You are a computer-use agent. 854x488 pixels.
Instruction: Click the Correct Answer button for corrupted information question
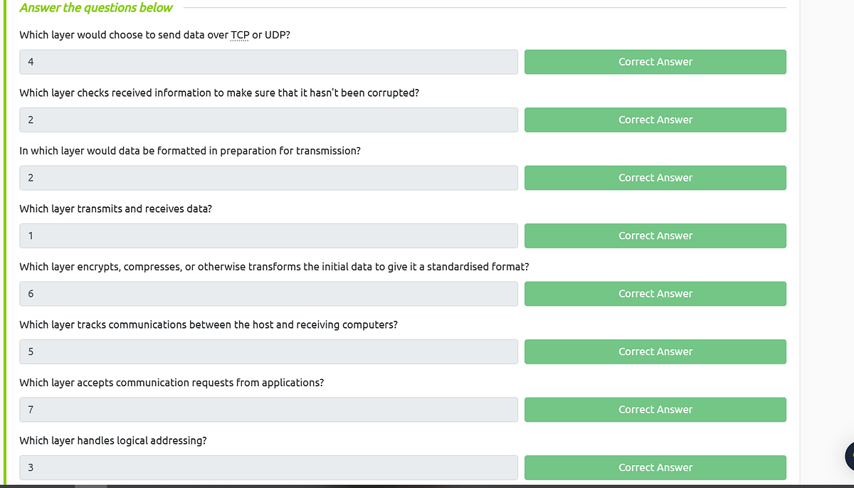(655, 120)
